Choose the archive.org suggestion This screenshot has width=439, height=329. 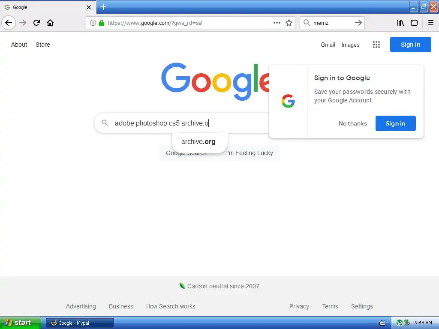pos(199,141)
